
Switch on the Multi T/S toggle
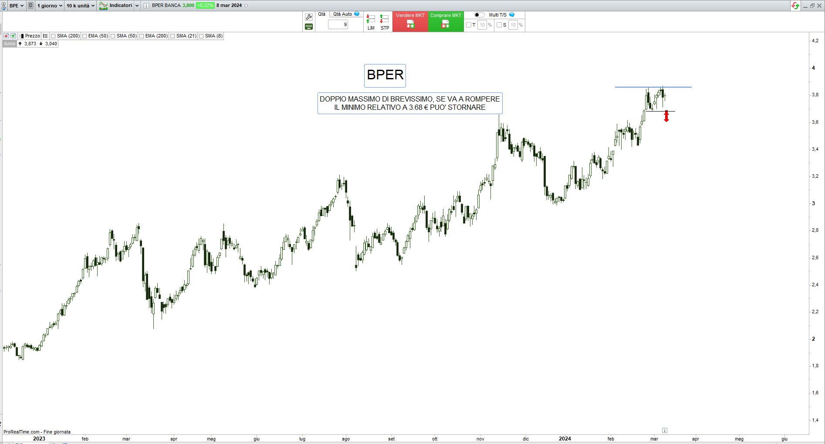(x=479, y=15)
